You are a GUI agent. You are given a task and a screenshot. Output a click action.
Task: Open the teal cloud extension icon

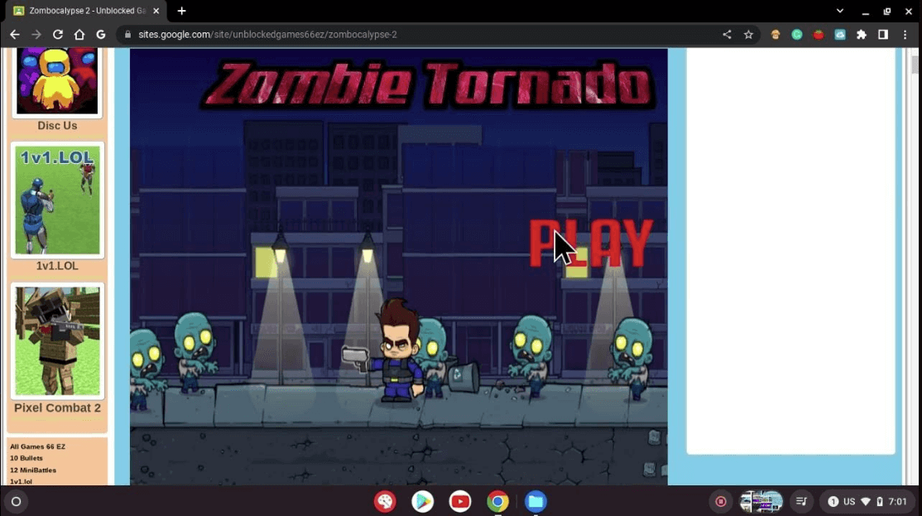(840, 35)
